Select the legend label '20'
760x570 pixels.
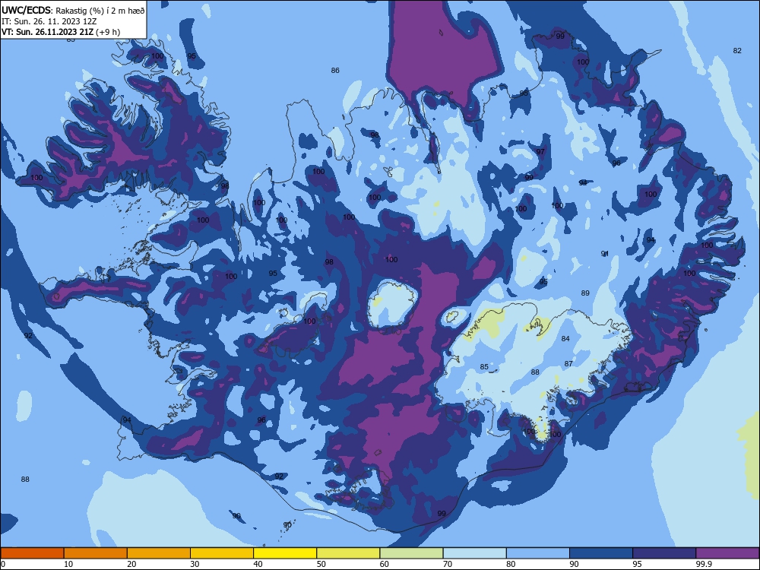click(x=131, y=564)
